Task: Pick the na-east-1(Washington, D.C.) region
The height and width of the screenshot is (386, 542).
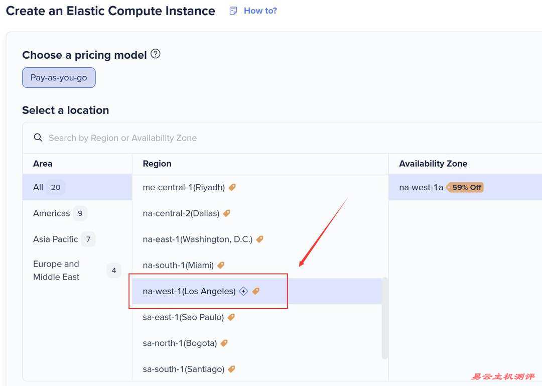Action: pos(197,239)
